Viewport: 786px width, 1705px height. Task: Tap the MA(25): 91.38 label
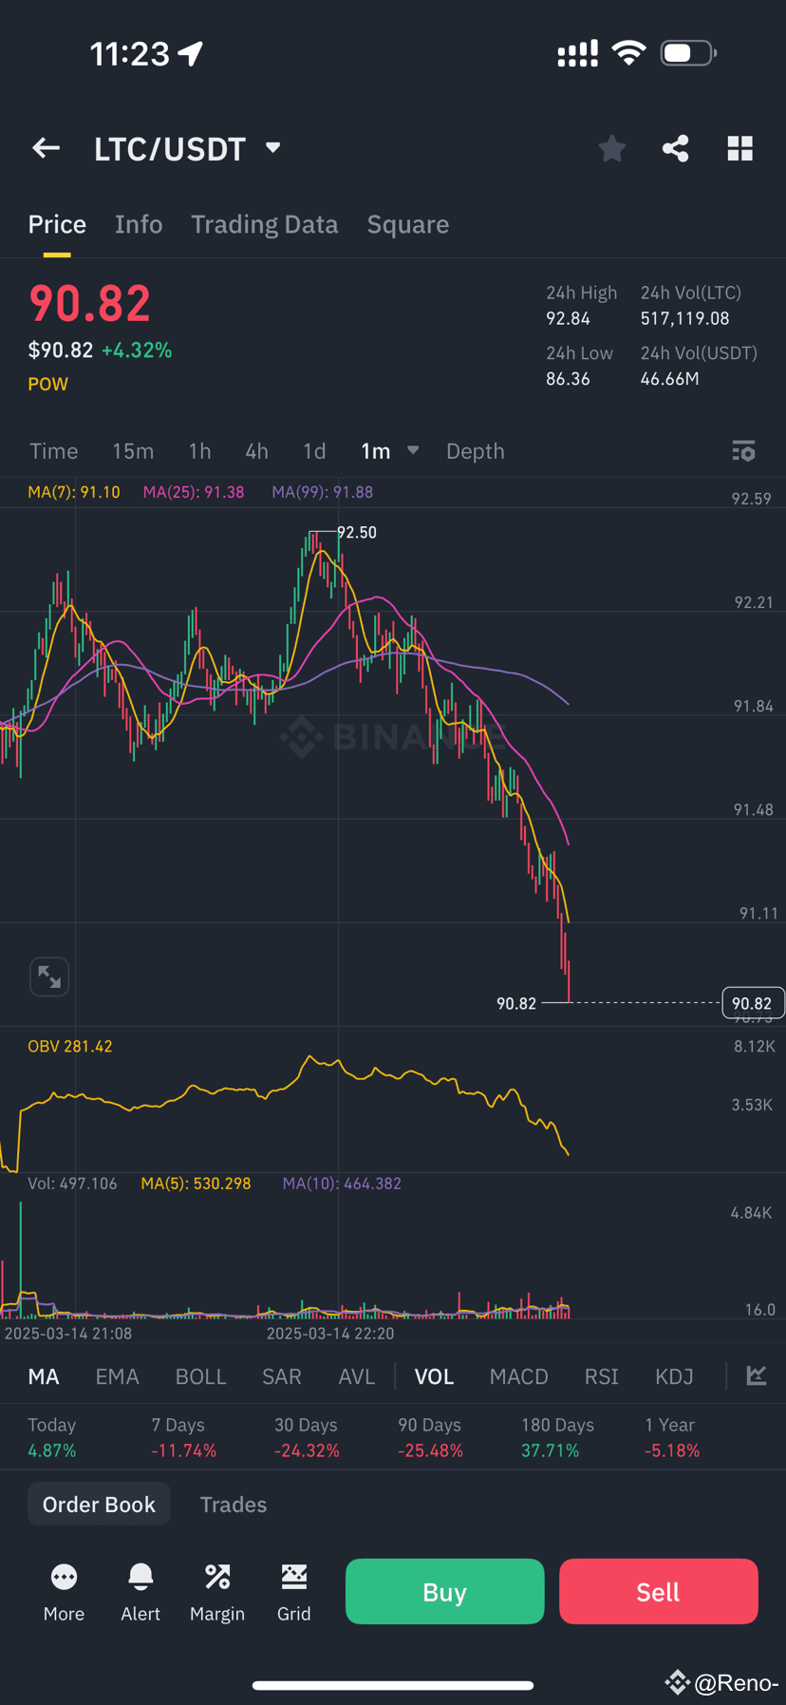[x=194, y=492]
